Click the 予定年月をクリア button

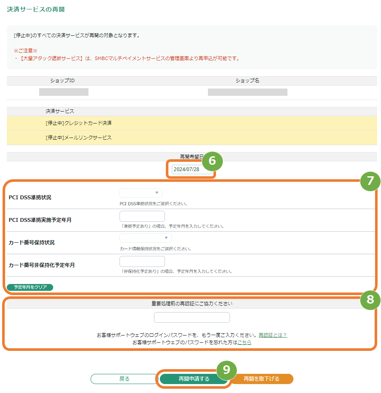coord(30,287)
